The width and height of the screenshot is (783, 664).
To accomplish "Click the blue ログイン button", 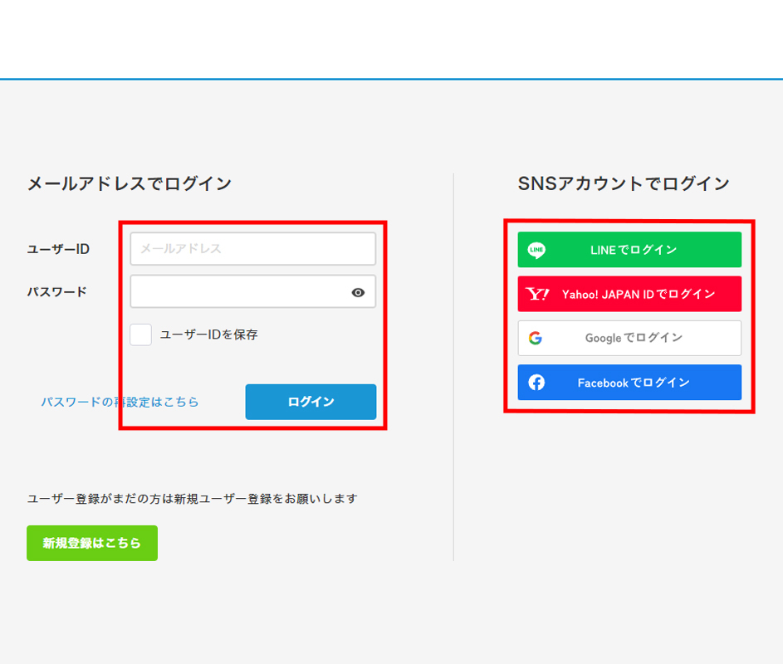I will click(311, 402).
